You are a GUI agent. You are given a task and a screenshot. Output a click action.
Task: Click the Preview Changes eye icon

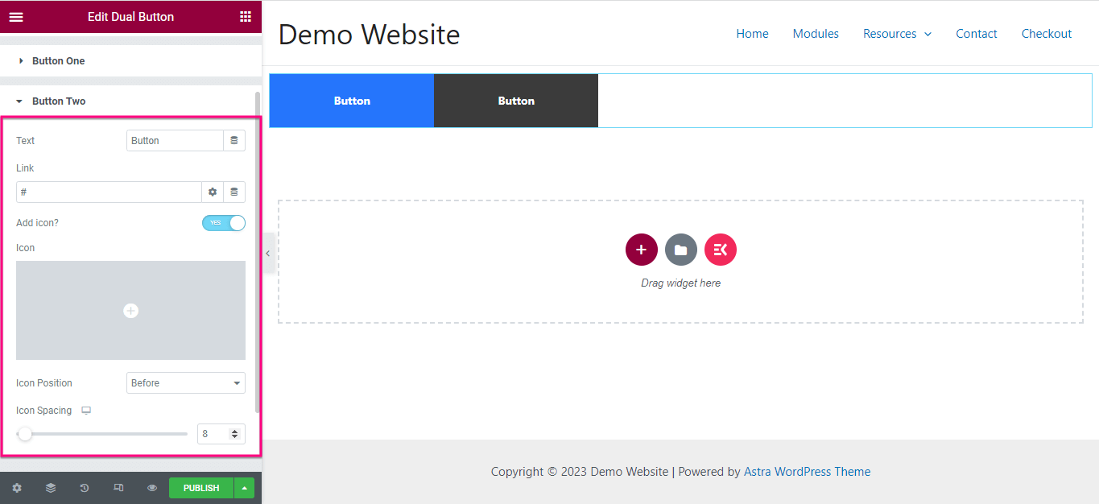pos(152,488)
